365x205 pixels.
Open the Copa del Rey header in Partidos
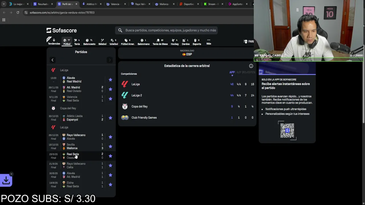[81, 108]
